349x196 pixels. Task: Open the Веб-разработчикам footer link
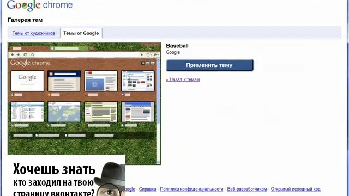pos(247,189)
